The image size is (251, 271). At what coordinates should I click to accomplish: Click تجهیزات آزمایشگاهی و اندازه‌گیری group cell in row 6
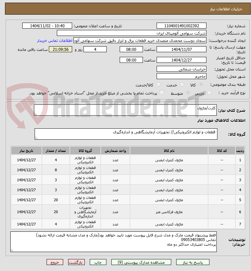pos(85,212)
